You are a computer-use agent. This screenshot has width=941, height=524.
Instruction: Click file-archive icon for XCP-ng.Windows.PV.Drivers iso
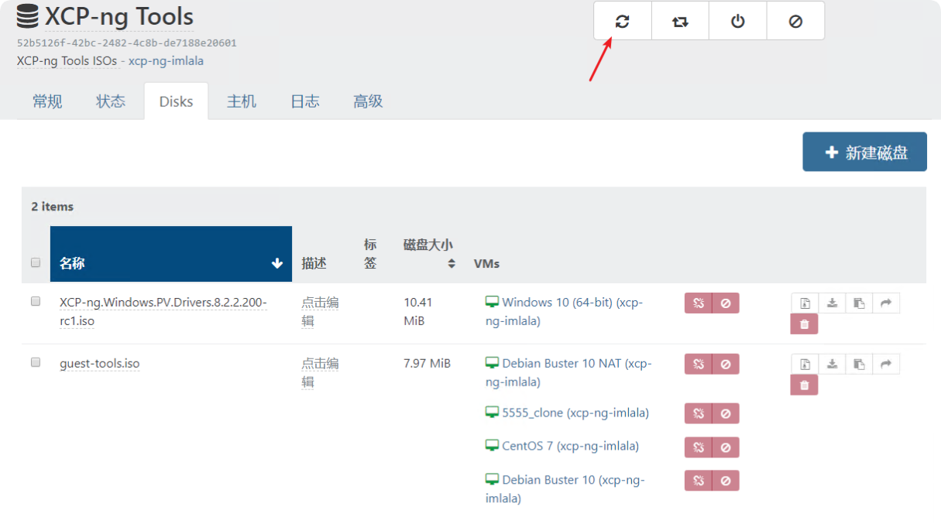click(805, 303)
